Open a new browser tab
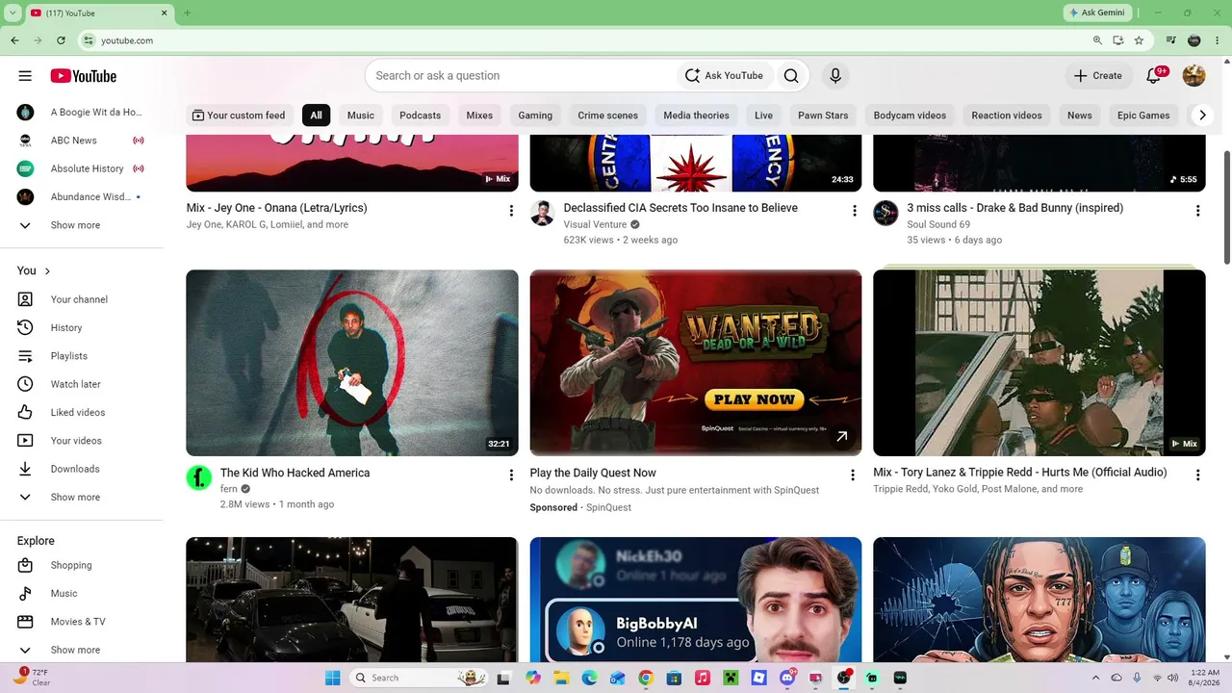 point(188,13)
